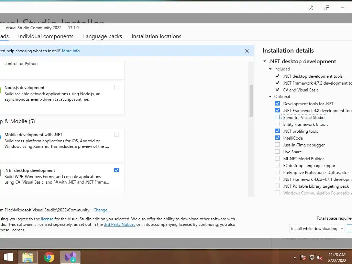This screenshot has width=352, height=264.
Task: Uncheck the .NET desktop development workload
Action: click(117, 170)
